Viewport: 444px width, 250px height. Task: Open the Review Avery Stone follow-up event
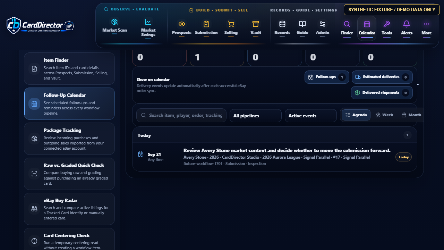274,157
